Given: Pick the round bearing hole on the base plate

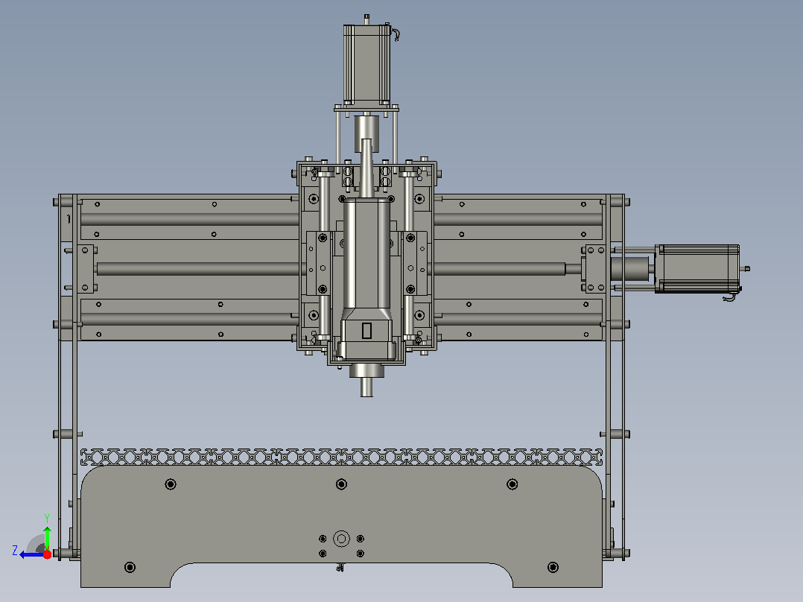Looking at the screenshot, I should (x=342, y=539).
